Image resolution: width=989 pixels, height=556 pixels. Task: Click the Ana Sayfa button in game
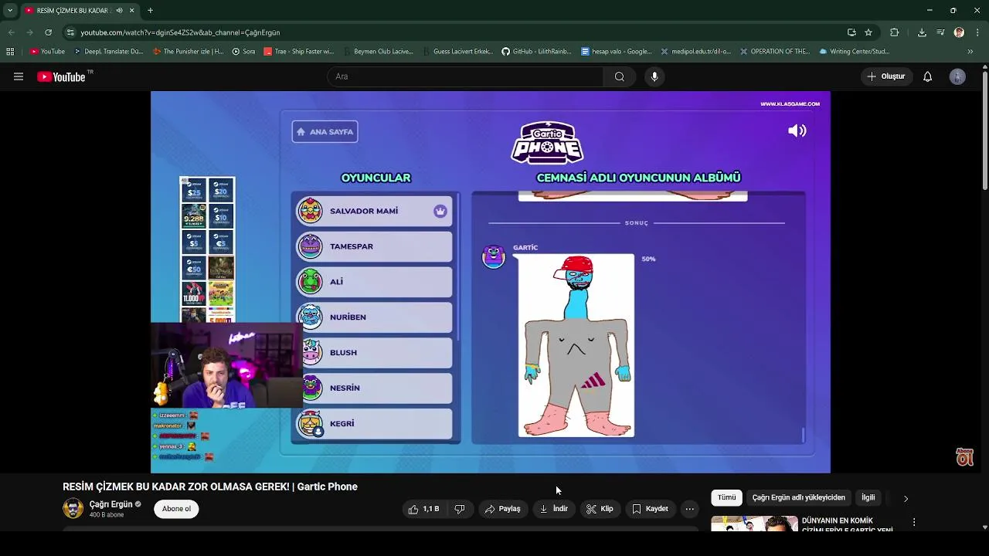coord(325,131)
